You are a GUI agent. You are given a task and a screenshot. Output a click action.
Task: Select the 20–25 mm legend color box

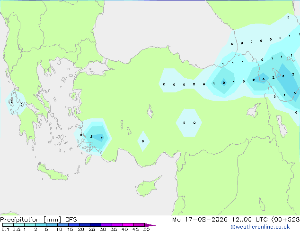point(84,225)
